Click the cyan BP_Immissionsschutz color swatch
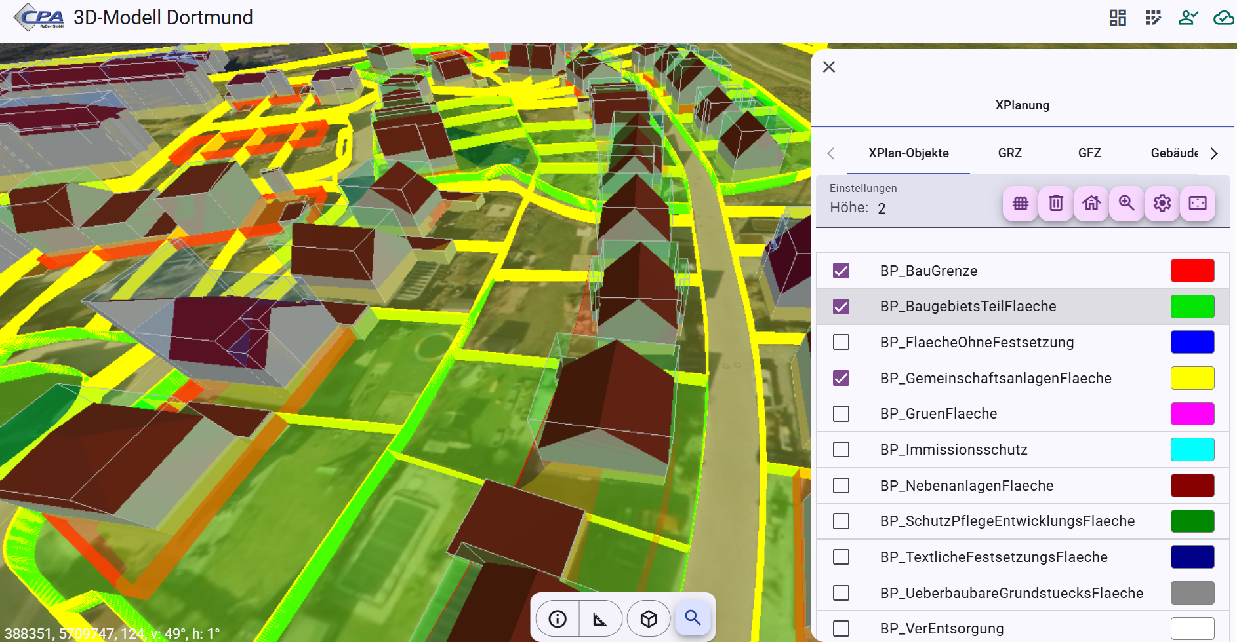Screen dimensions: 1237x642 tap(1192, 449)
